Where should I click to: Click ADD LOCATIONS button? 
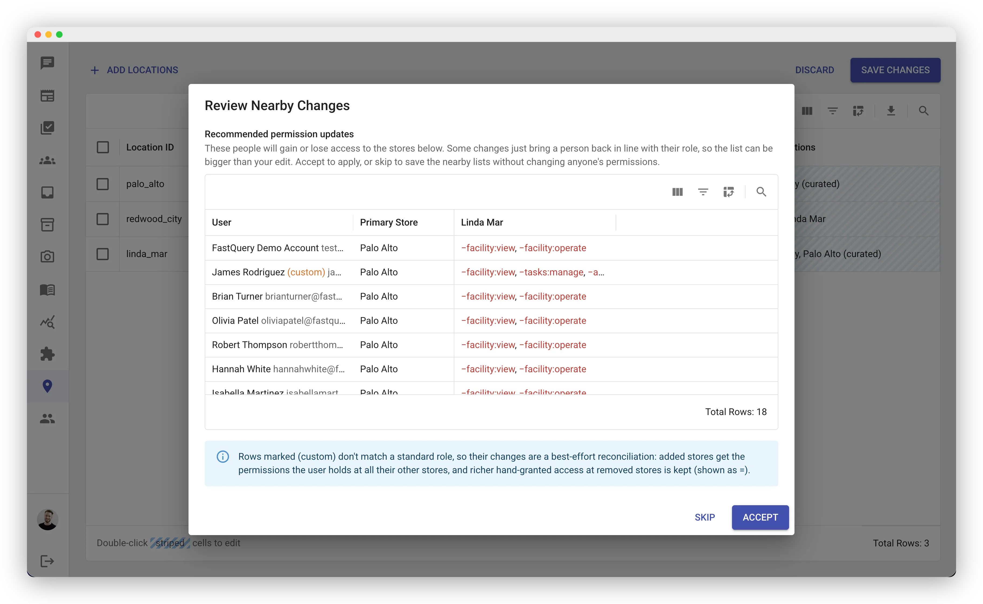134,70
